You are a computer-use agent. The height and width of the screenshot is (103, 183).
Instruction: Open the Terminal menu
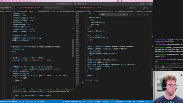point(25,1)
